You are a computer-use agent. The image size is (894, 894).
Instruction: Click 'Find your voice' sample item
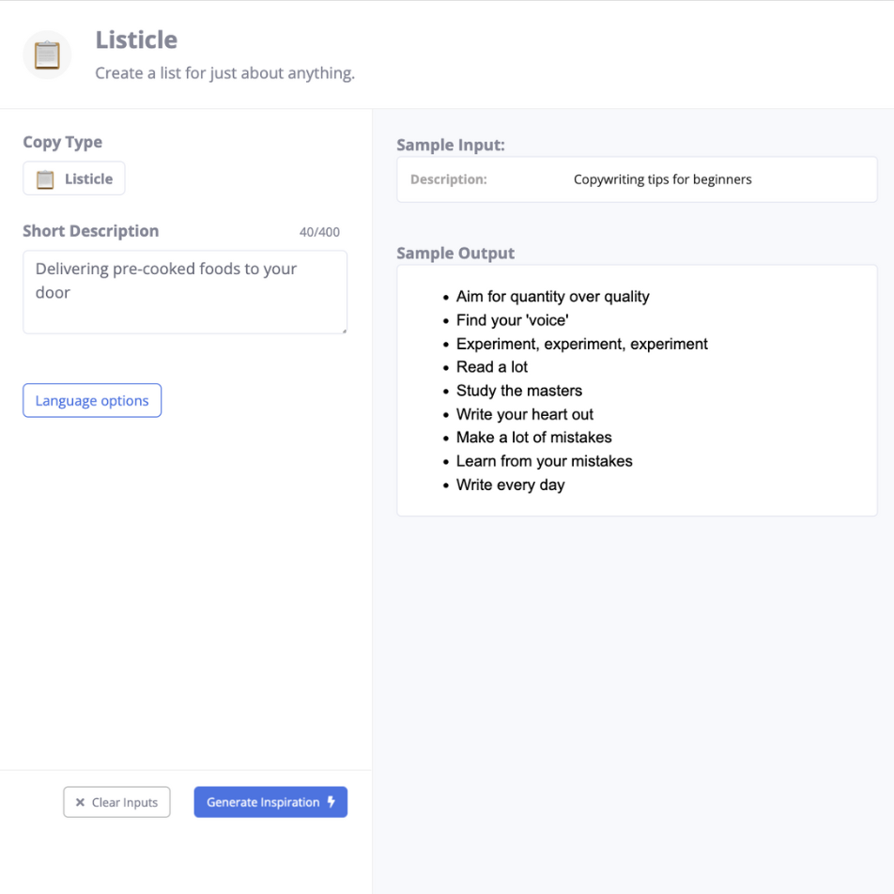click(x=512, y=320)
